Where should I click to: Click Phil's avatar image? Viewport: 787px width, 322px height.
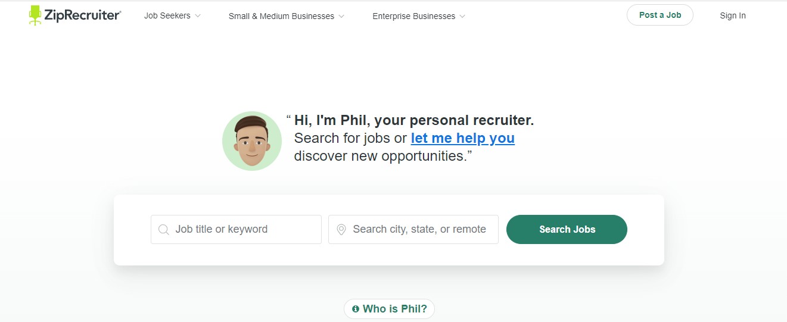pyautogui.click(x=252, y=142)
